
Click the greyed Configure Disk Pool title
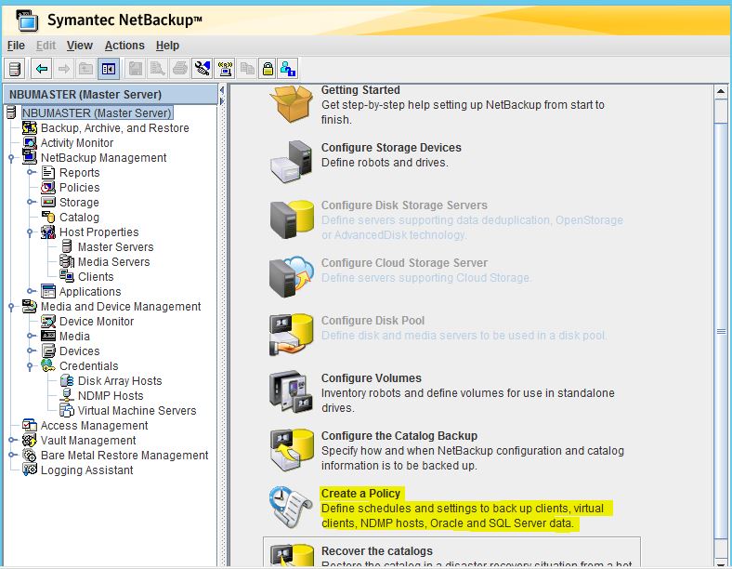373,321
